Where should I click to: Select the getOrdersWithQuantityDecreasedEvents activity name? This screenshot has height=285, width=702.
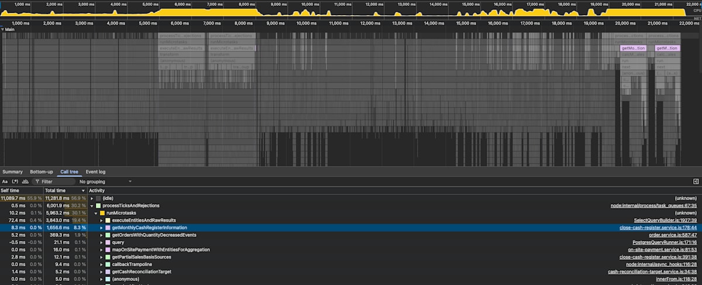tap(154, 235)
